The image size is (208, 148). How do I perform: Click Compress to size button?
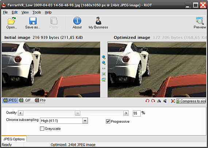pyautogui.click(x=191, y=101)
